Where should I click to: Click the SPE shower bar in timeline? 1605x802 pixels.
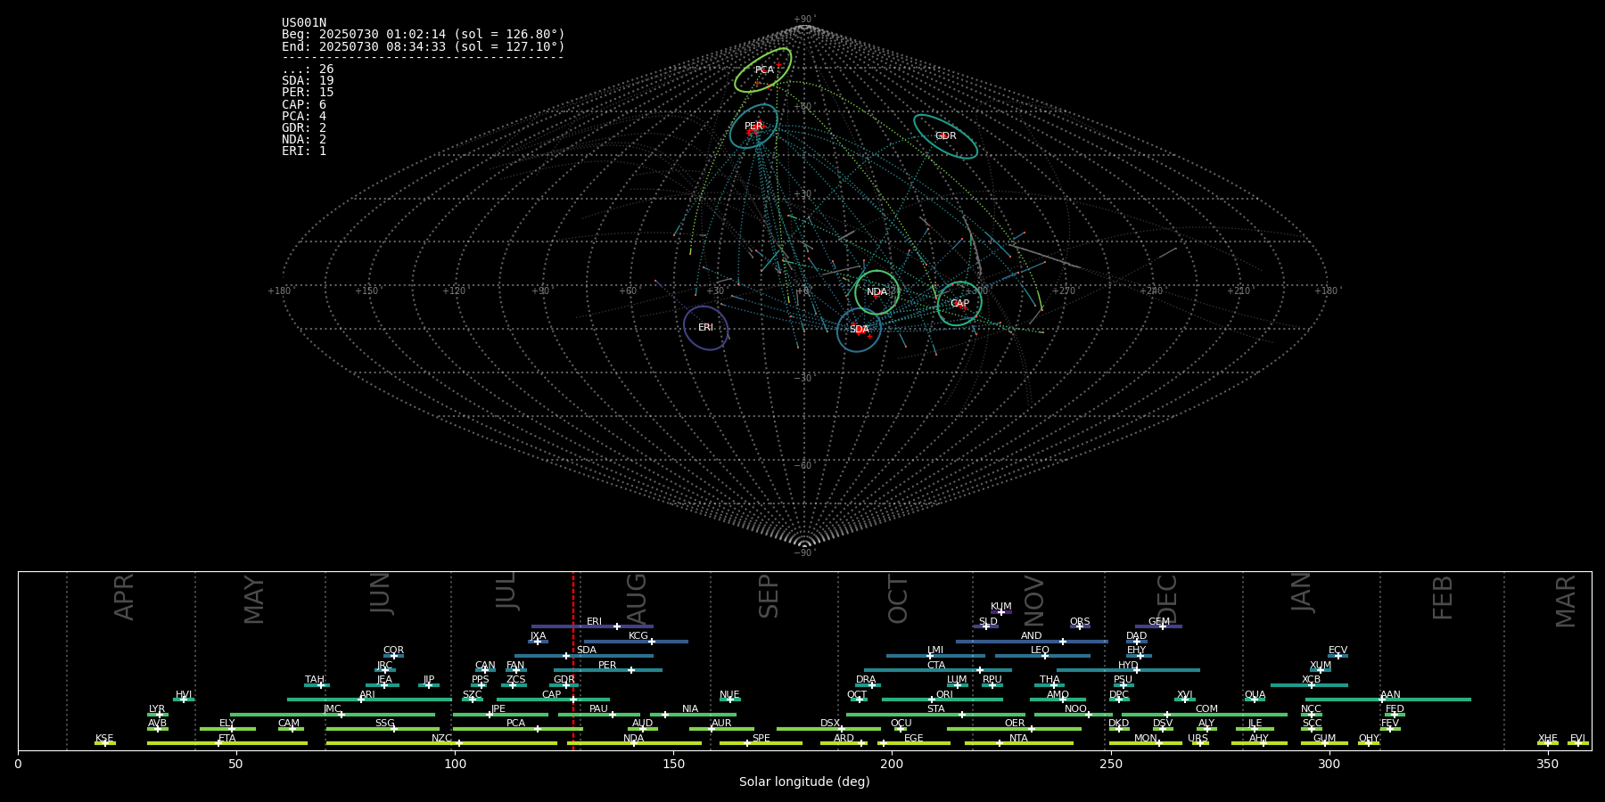pyautogui.click(x=761, y=742)
